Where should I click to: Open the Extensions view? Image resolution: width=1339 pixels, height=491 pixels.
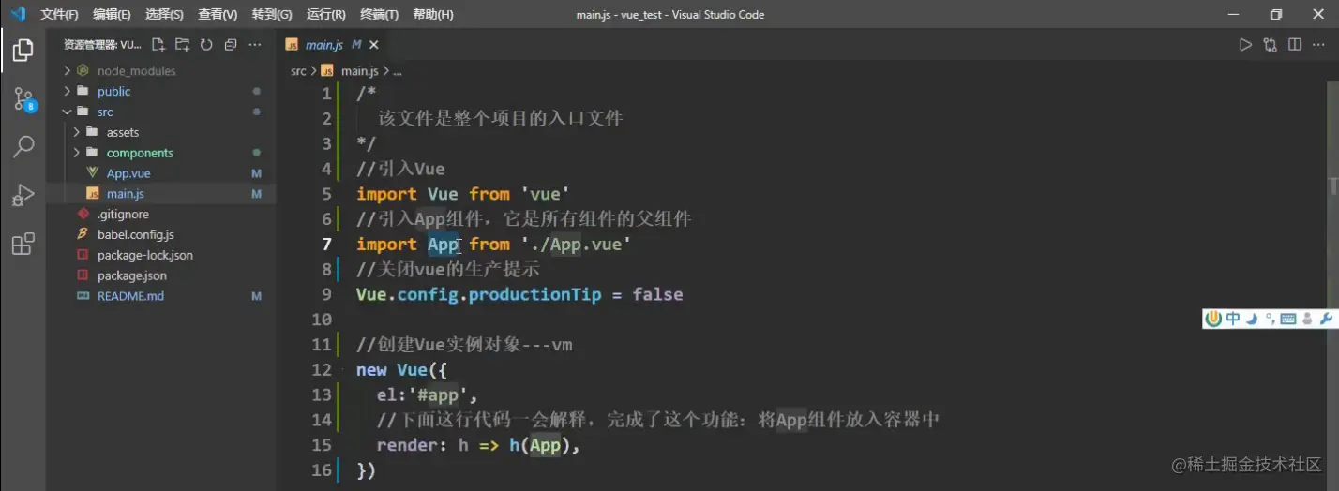pos(23,244)
